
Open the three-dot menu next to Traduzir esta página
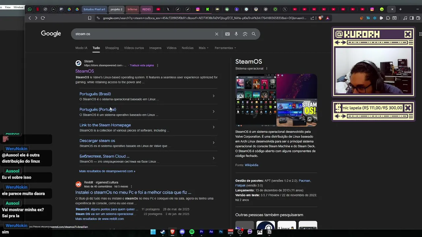point(157,66)
